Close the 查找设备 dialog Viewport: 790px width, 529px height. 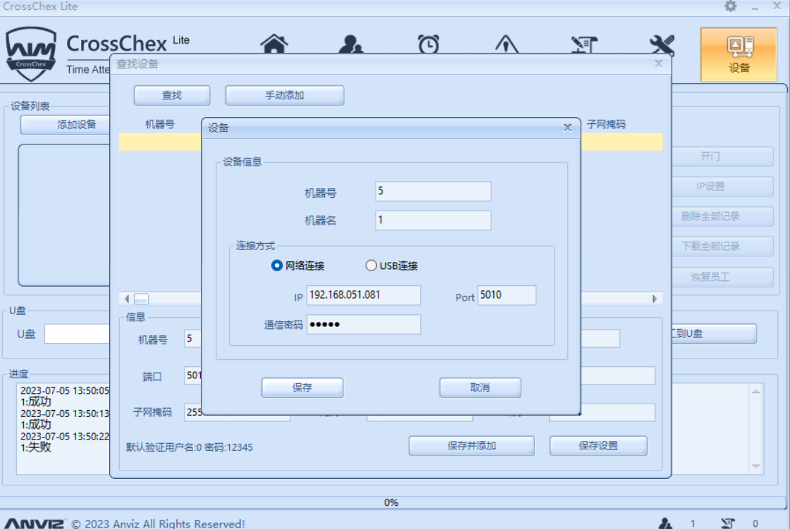(x=658, y=63)
